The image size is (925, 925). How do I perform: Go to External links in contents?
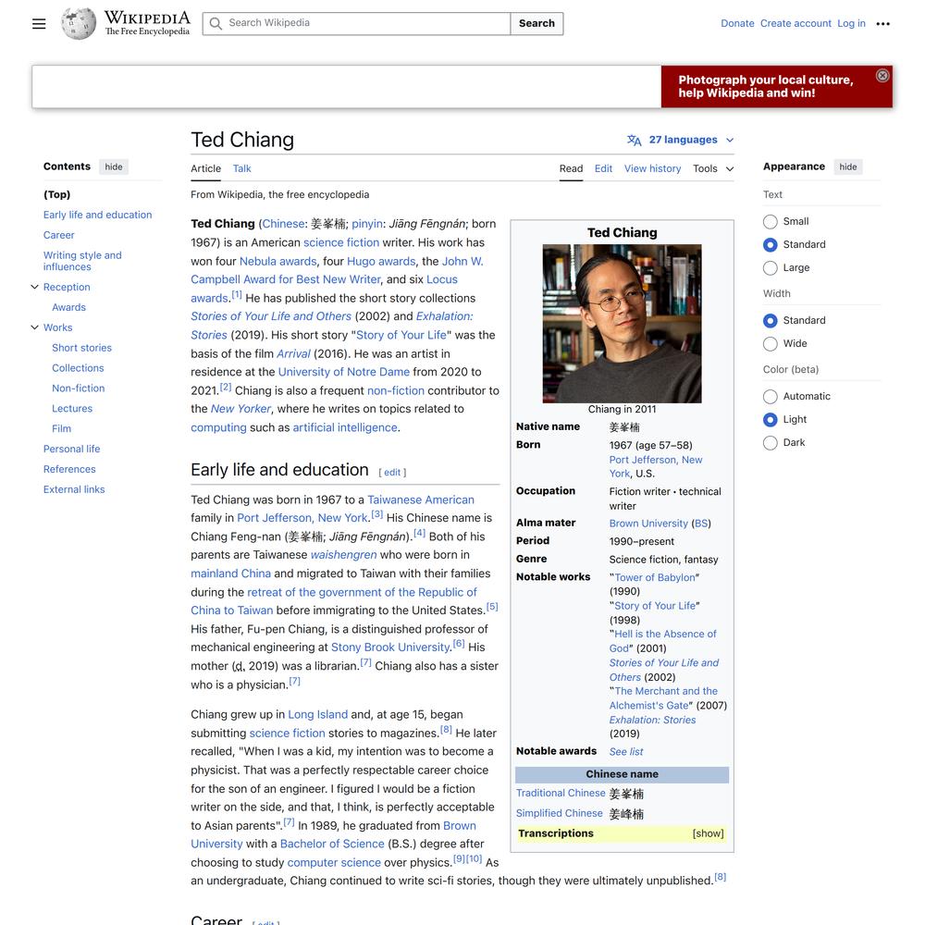click(x=74, y=489)
